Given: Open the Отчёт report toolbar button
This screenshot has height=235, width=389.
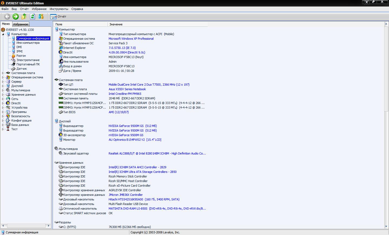Looking at the screenshot, I should (58, 16).
